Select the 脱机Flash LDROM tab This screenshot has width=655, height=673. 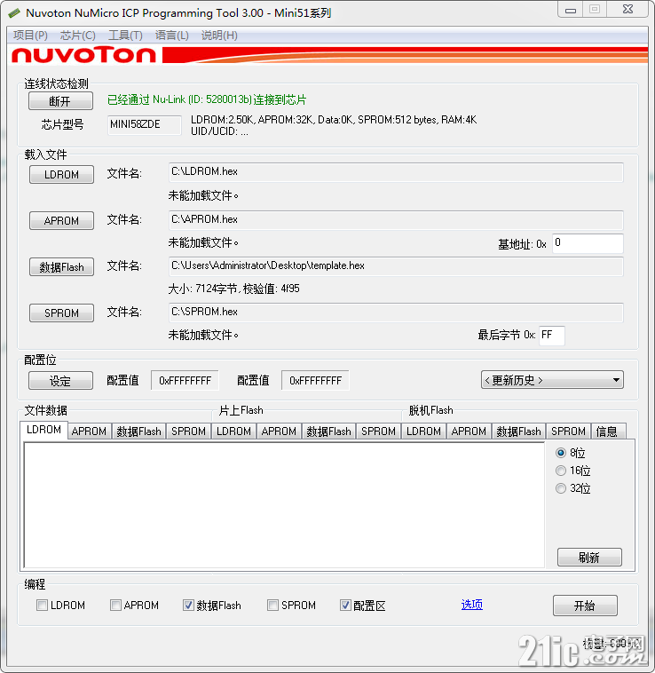[x=424, y=431]
